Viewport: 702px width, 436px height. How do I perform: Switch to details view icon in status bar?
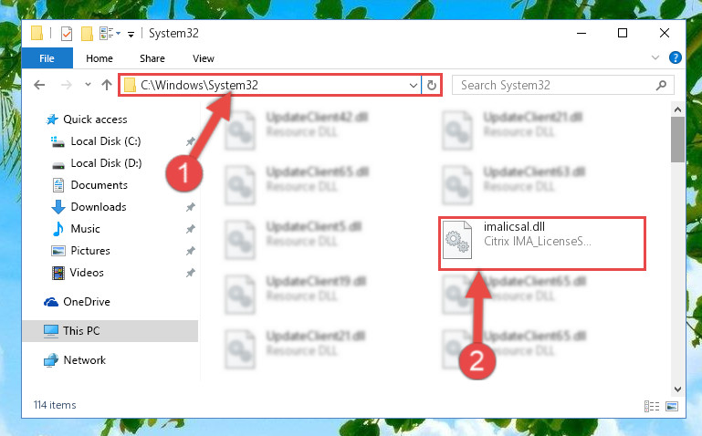point(652,406)
